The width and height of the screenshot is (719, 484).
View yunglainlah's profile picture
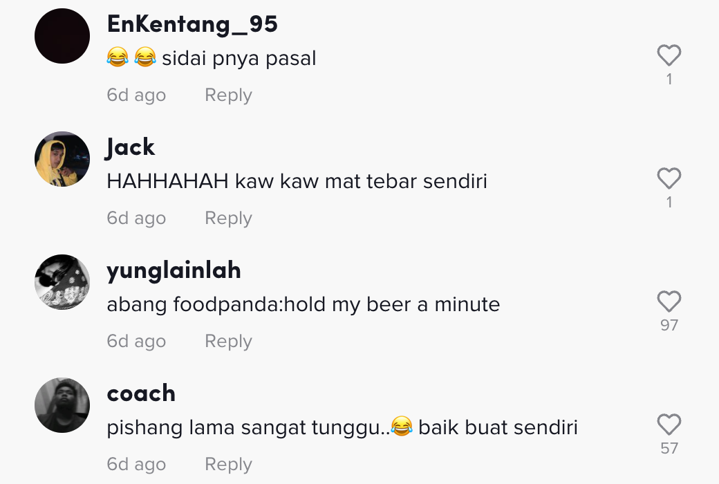(62, 282)
